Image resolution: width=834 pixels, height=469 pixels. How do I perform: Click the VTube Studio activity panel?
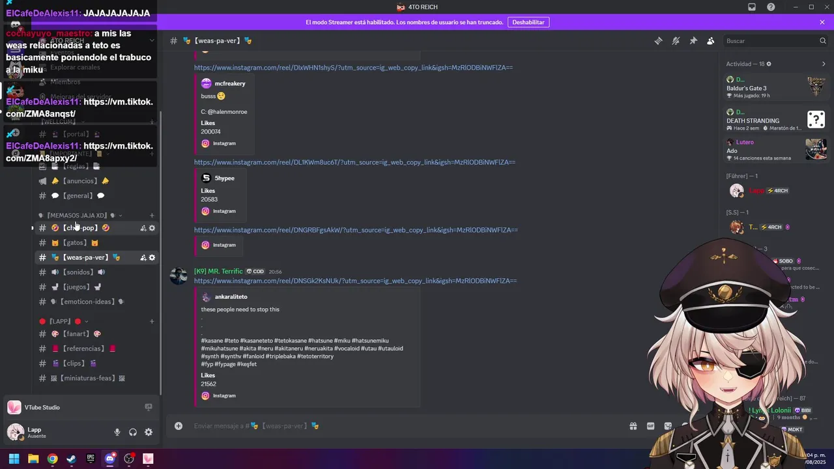80,407
